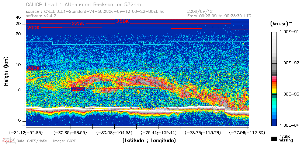Select the plot title 'CALIOP Level 1 Attenuated Backscatter 532nm'
The image size is (299, 144).
click(84, 4)
